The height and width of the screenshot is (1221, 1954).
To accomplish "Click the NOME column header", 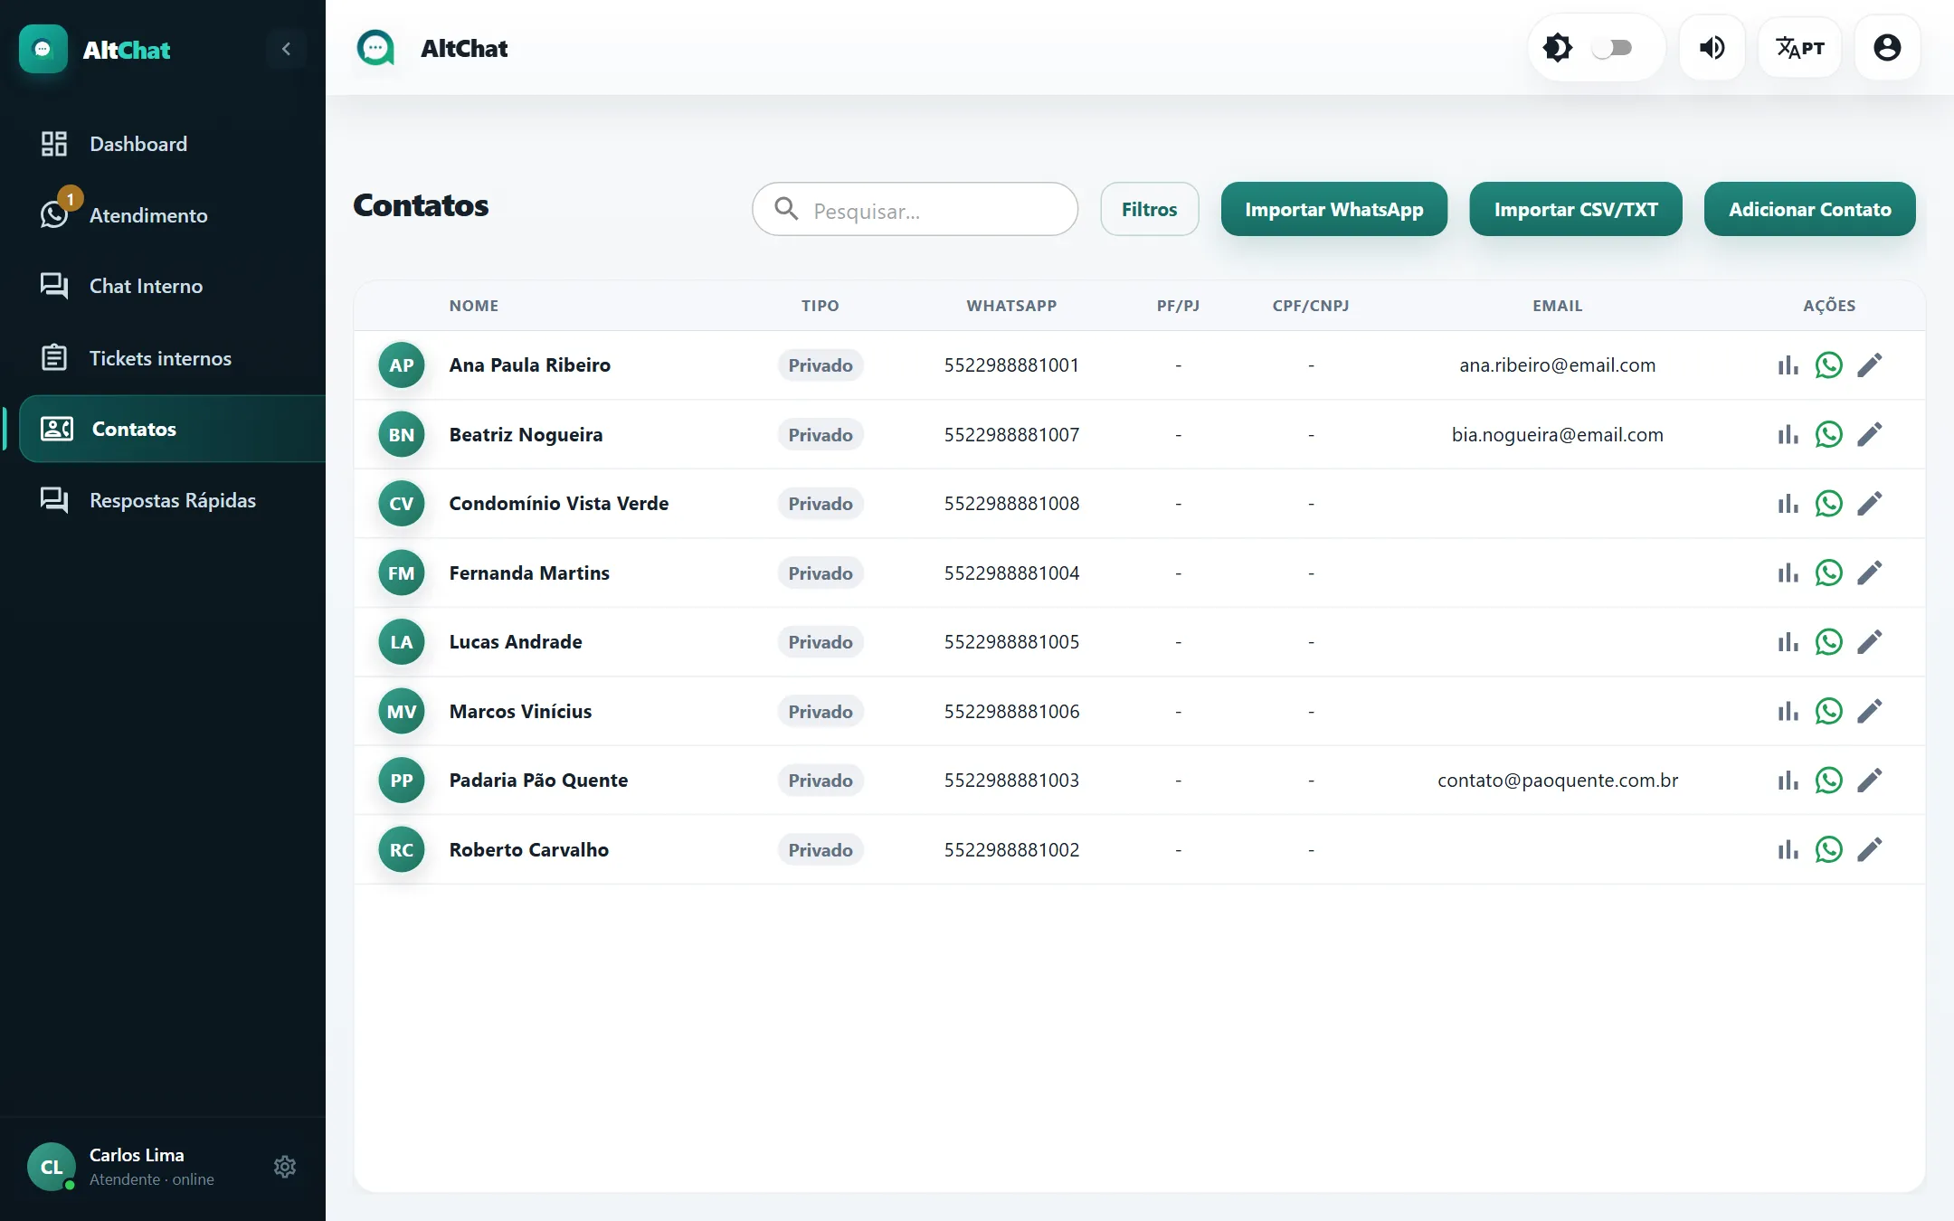I will (474, 306).
